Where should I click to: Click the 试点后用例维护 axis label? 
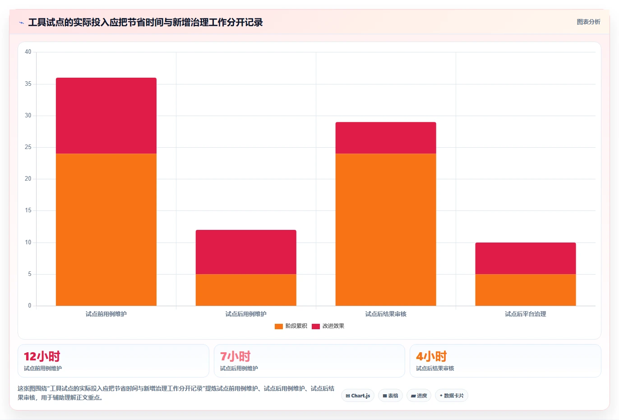coord(246,314)
